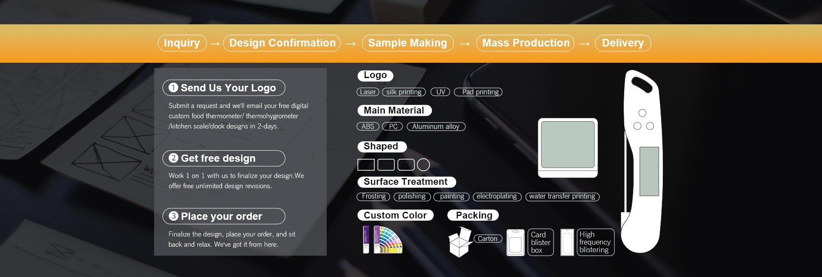Click Send Us Your Logo heading
822x277 pixels.
(224, 87)
